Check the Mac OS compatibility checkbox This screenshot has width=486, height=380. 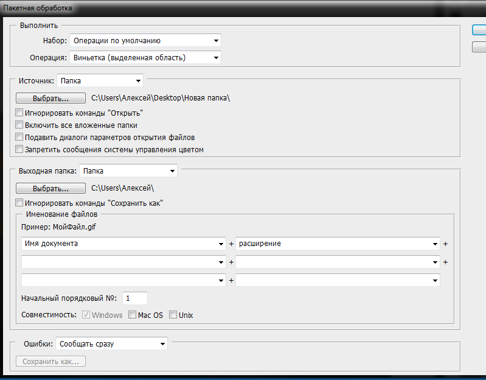(x=133, y=315)
